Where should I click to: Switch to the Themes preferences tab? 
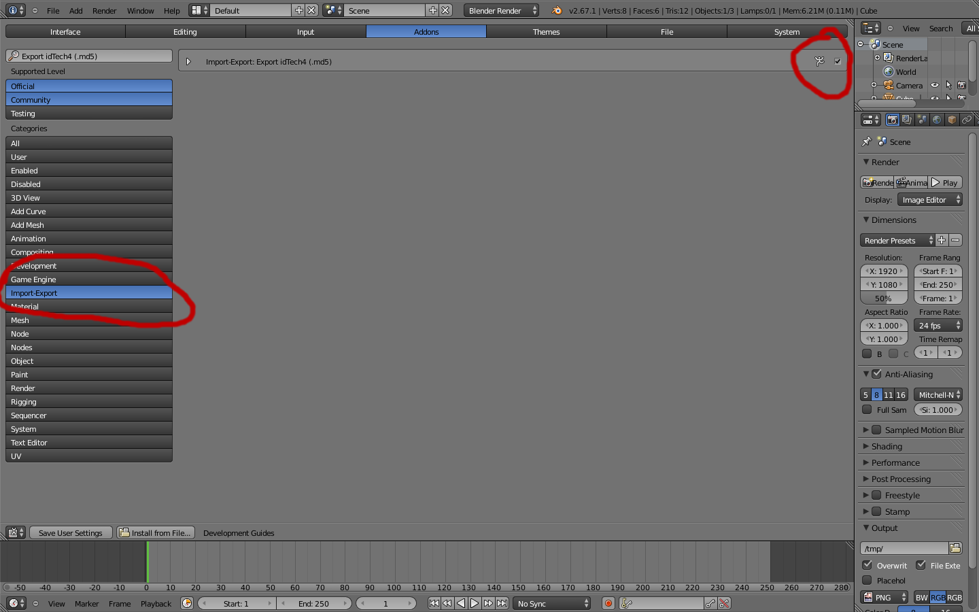[546, 31]
